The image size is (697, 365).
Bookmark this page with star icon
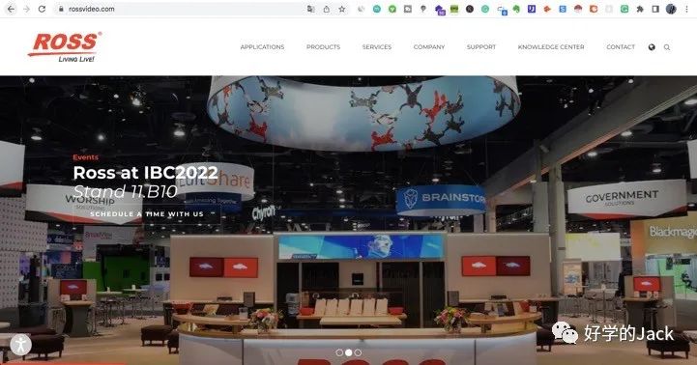click(342, 9)
